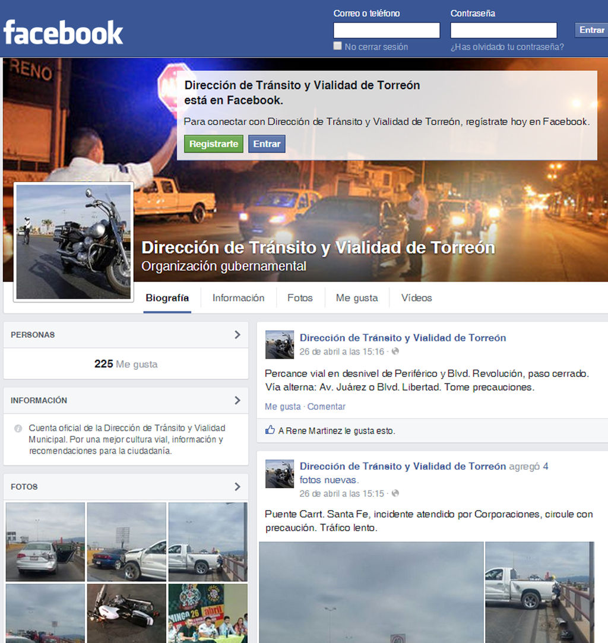The height and width of the screenshot is (643, 608).
Task: Click the Facebook logo
Action: (63, 33)
